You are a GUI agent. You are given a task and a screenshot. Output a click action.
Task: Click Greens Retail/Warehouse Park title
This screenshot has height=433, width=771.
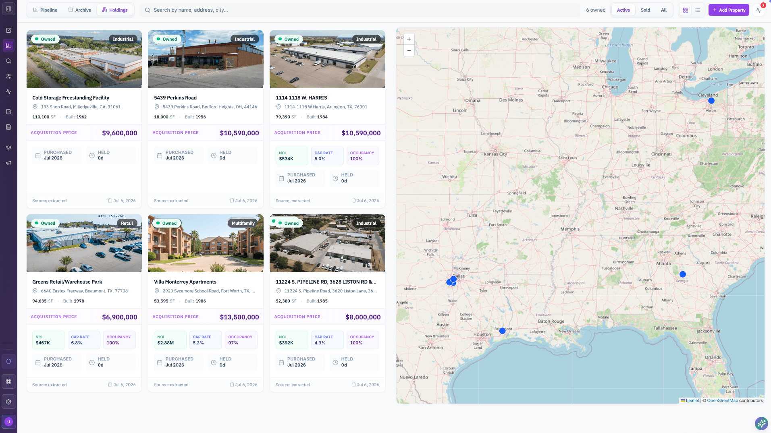[x=67, y=282]
